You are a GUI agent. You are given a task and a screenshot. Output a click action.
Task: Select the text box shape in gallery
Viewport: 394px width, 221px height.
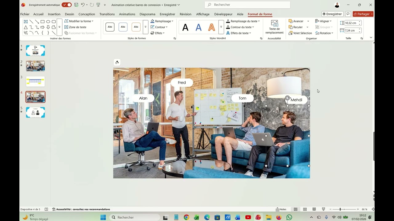pos(26,21)
